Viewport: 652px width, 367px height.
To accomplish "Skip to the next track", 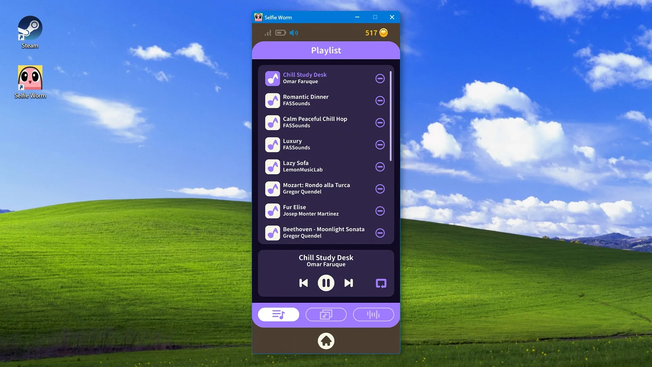I will (349, 283).
